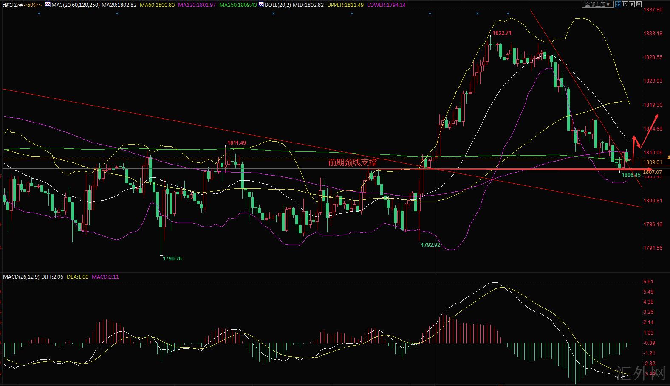The height and width of the screenshot is (386, 670).
Task: Select the MA3(20,60,120,250) indicator label
Action: coord(76,5)
